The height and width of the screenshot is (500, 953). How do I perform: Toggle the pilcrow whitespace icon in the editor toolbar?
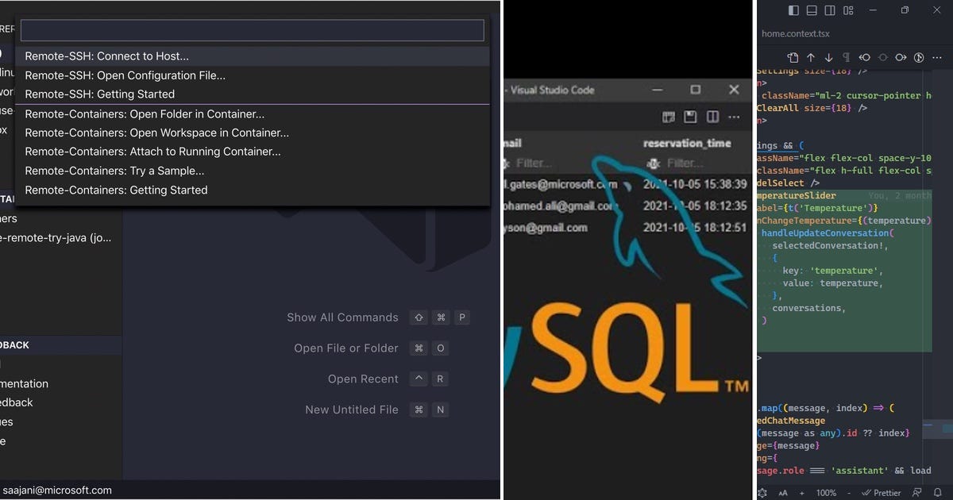pyautogui.click(x=847, y=57)
